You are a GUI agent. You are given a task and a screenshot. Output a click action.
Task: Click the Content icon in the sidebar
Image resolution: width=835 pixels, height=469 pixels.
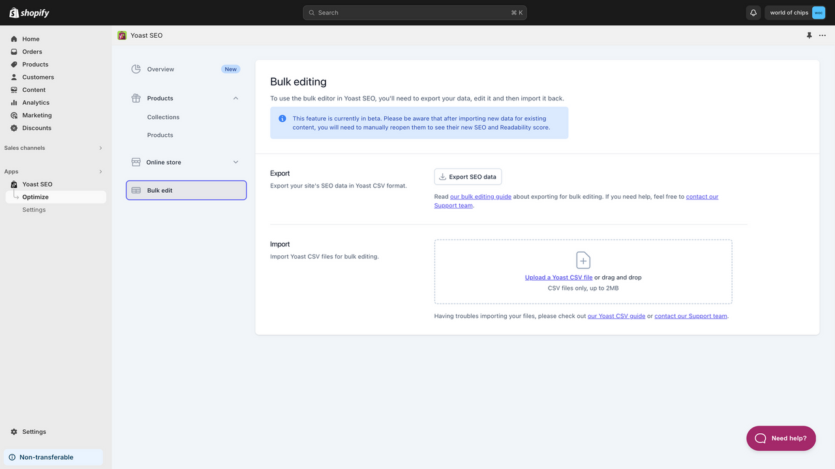[x=14, y=90]
